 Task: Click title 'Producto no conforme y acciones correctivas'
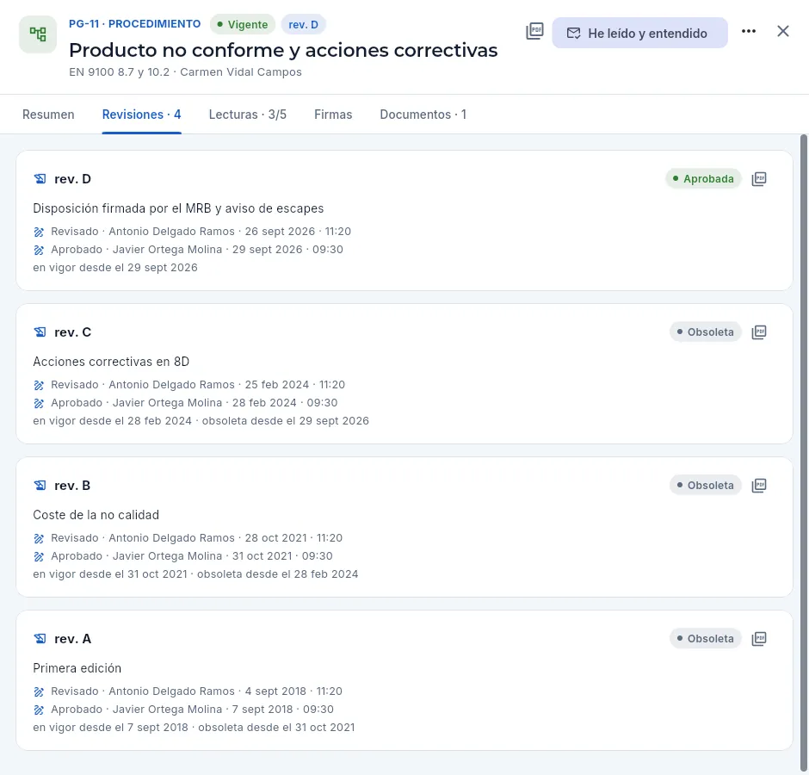(x=283, y=50)
